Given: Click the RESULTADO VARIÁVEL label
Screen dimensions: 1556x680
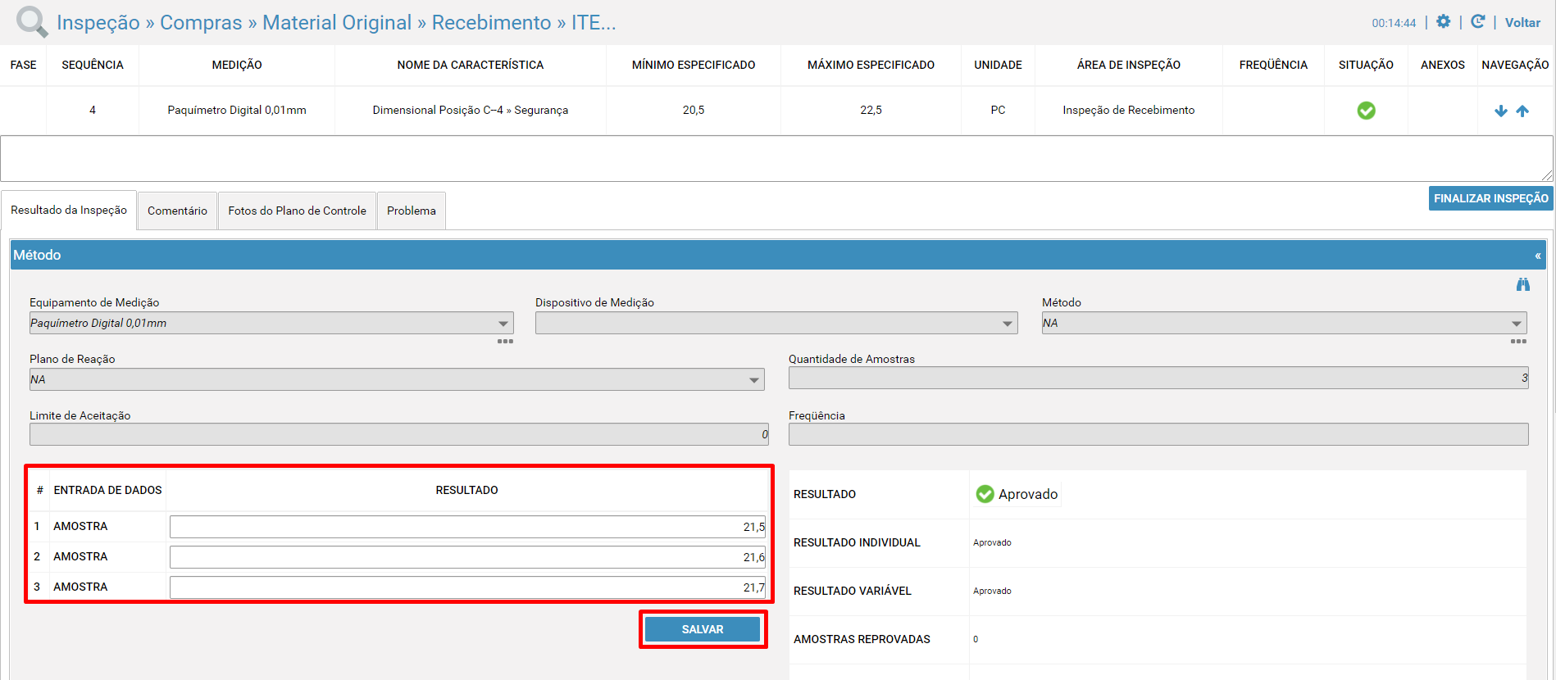Looking at the screenshot, I should click(x=853, y=591).
